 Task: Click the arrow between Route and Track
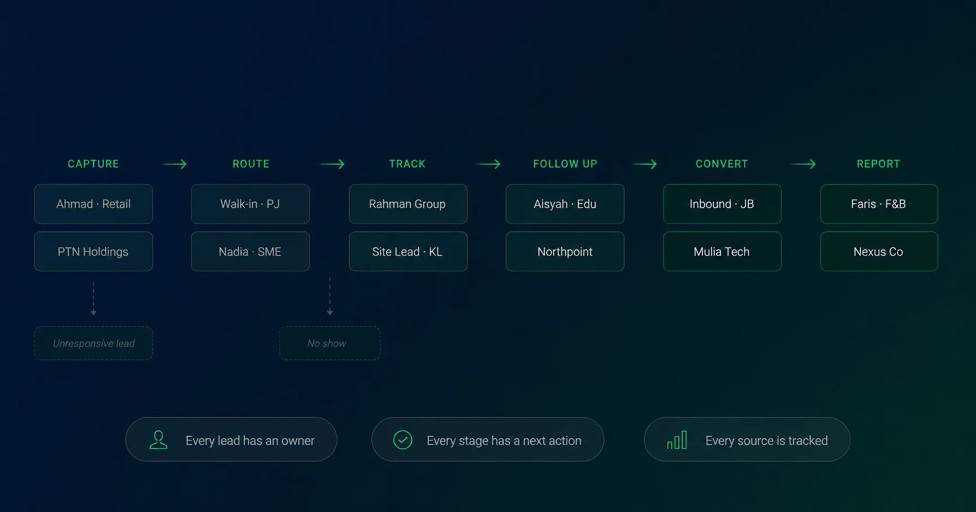pos(332,164)
